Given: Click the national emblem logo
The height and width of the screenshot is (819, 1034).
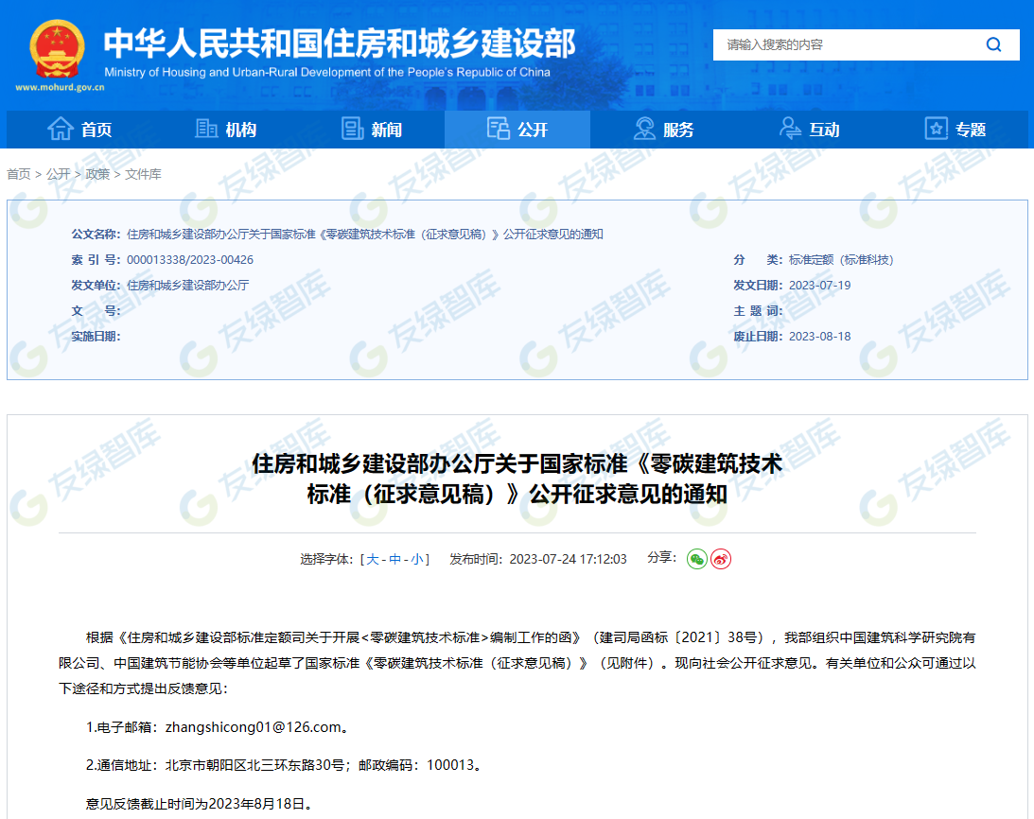Looking at the screenshot, I should (58, 49).
